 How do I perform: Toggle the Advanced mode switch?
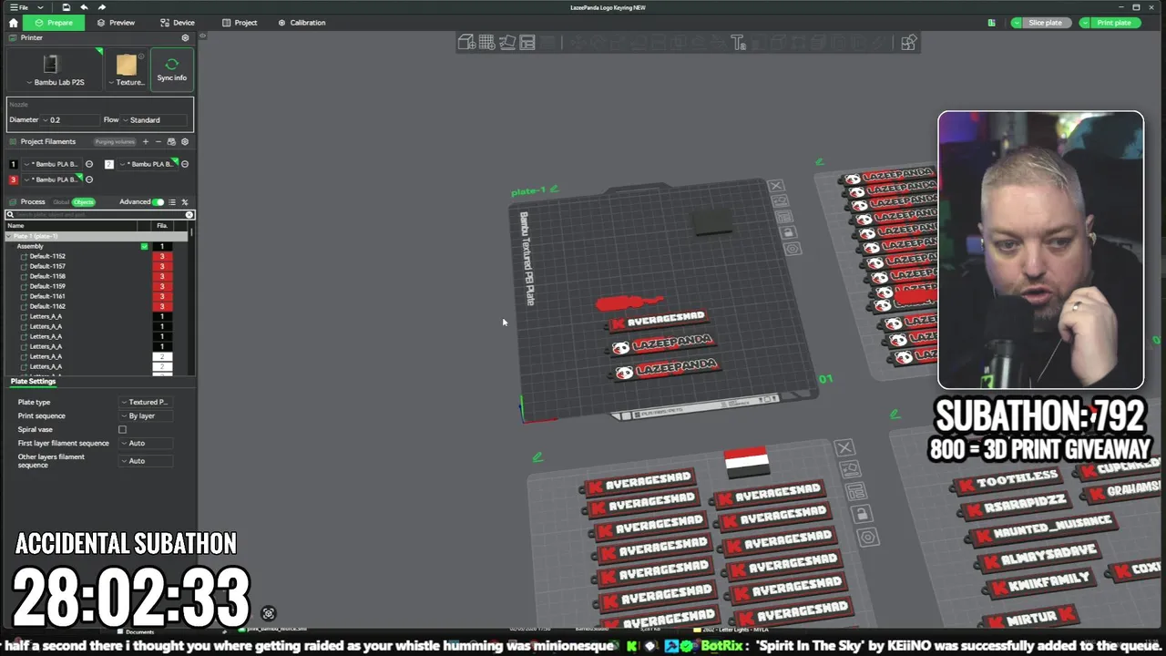click(x=159, y=202)
